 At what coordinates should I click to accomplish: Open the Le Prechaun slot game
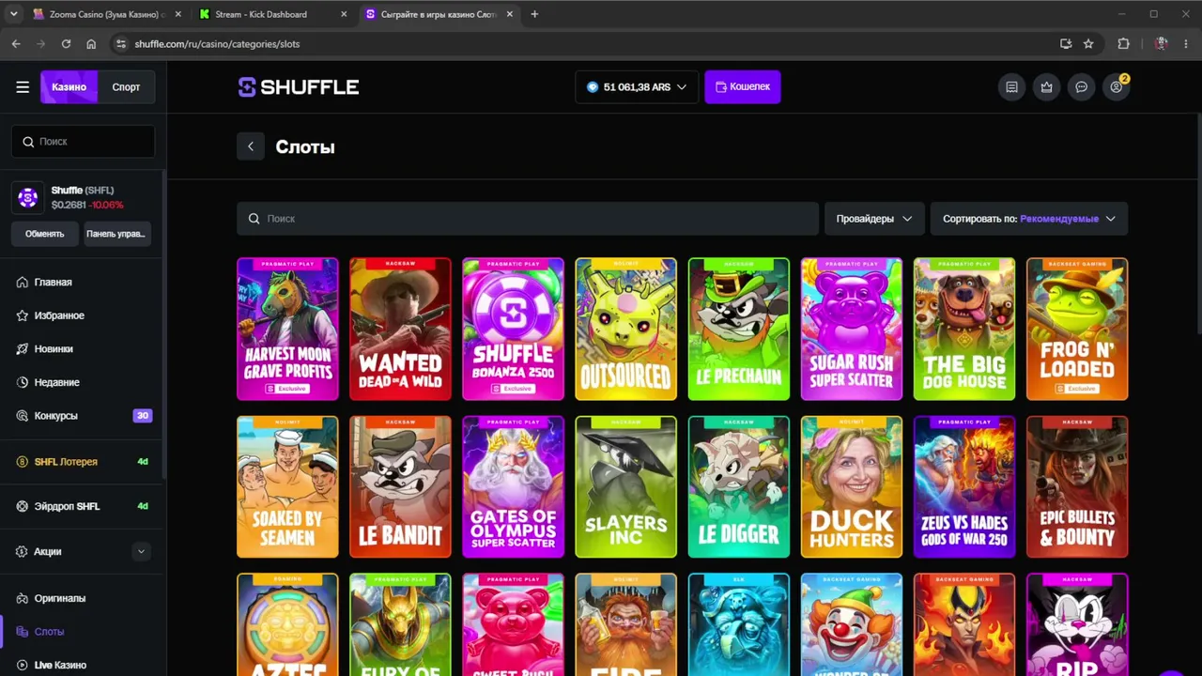[x=738, y=329]
